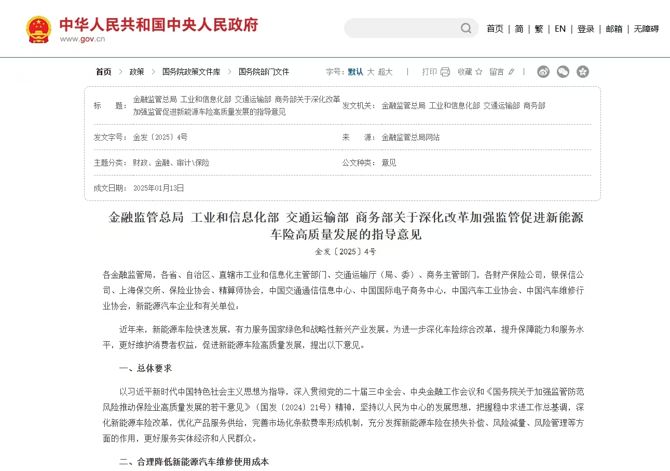
Task: Open 国务院部门文件 breadcrumb
Action: click(x=264, y=72)
